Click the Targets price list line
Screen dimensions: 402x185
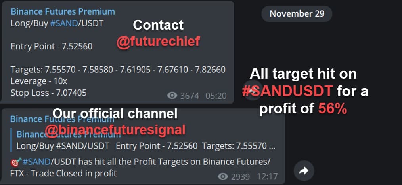tap(118, 69)
